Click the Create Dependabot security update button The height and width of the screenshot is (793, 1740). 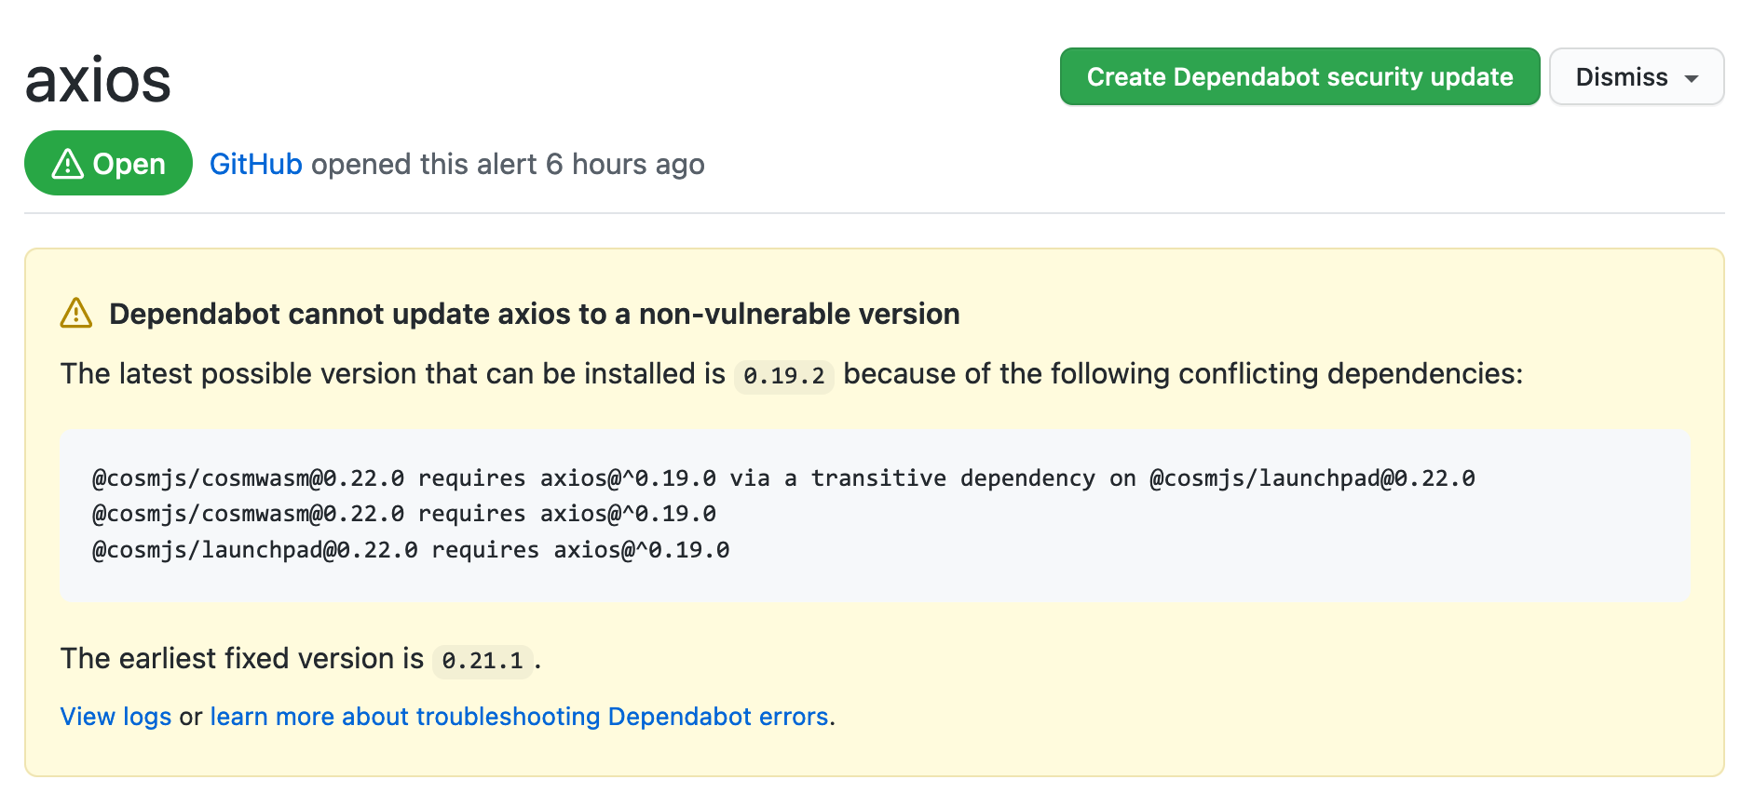click(1298, 77)
